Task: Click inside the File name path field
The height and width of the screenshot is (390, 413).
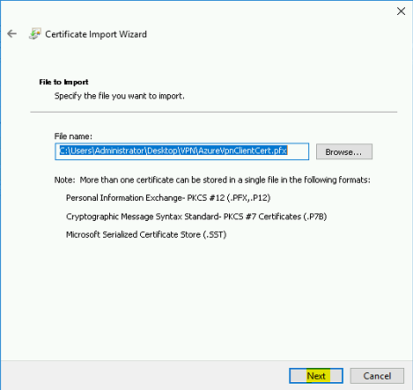Action: (x=181, y=151)
